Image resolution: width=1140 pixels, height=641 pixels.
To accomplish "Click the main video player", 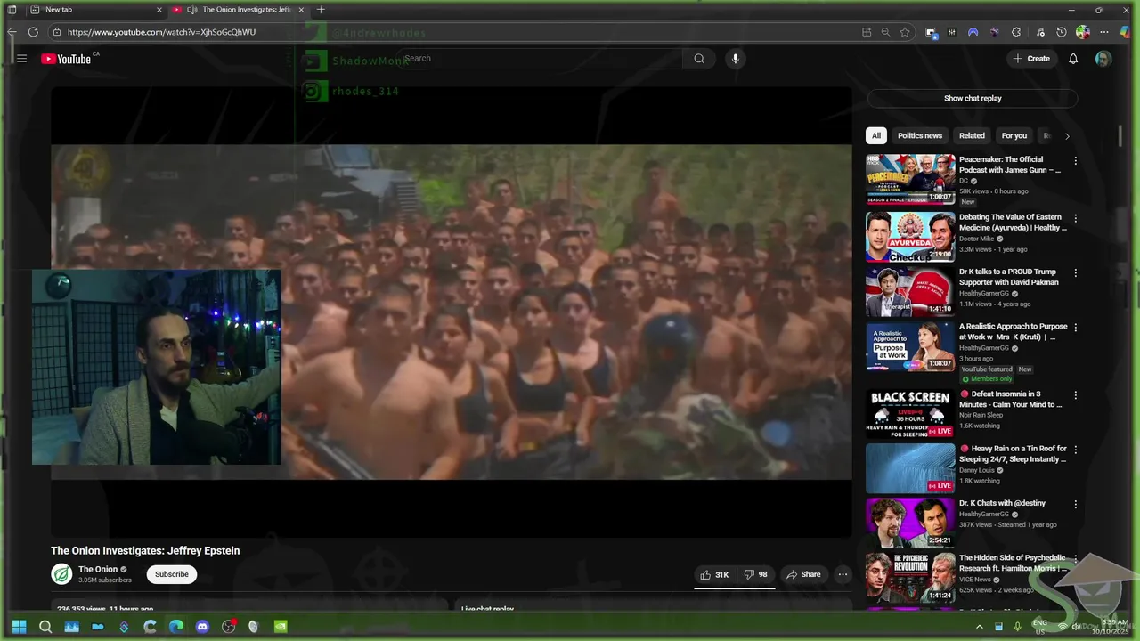I will click(452, 312).
